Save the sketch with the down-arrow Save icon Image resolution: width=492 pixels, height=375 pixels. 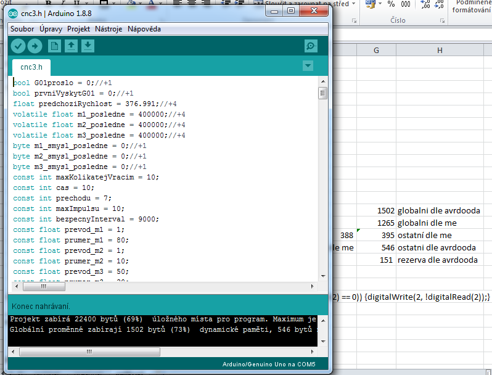[88, 46]
